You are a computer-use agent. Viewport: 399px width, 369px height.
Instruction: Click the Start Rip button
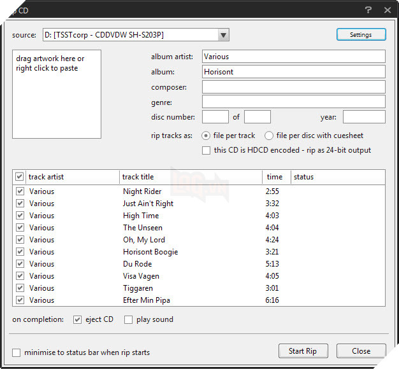(303, 351)
